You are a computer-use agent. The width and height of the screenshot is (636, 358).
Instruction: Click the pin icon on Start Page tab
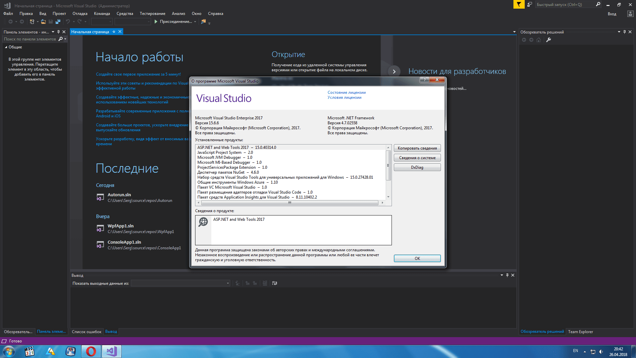pyautogui.click(x=114, y=32)
